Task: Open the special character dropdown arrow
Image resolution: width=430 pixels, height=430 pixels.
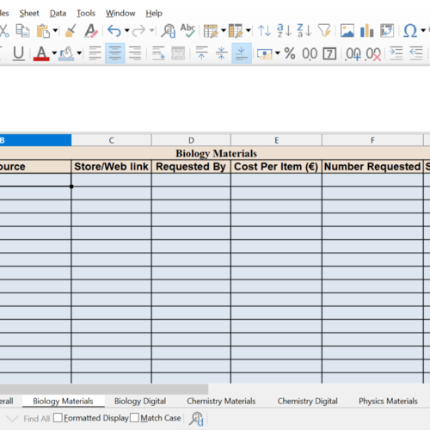Action: [423, 30]
